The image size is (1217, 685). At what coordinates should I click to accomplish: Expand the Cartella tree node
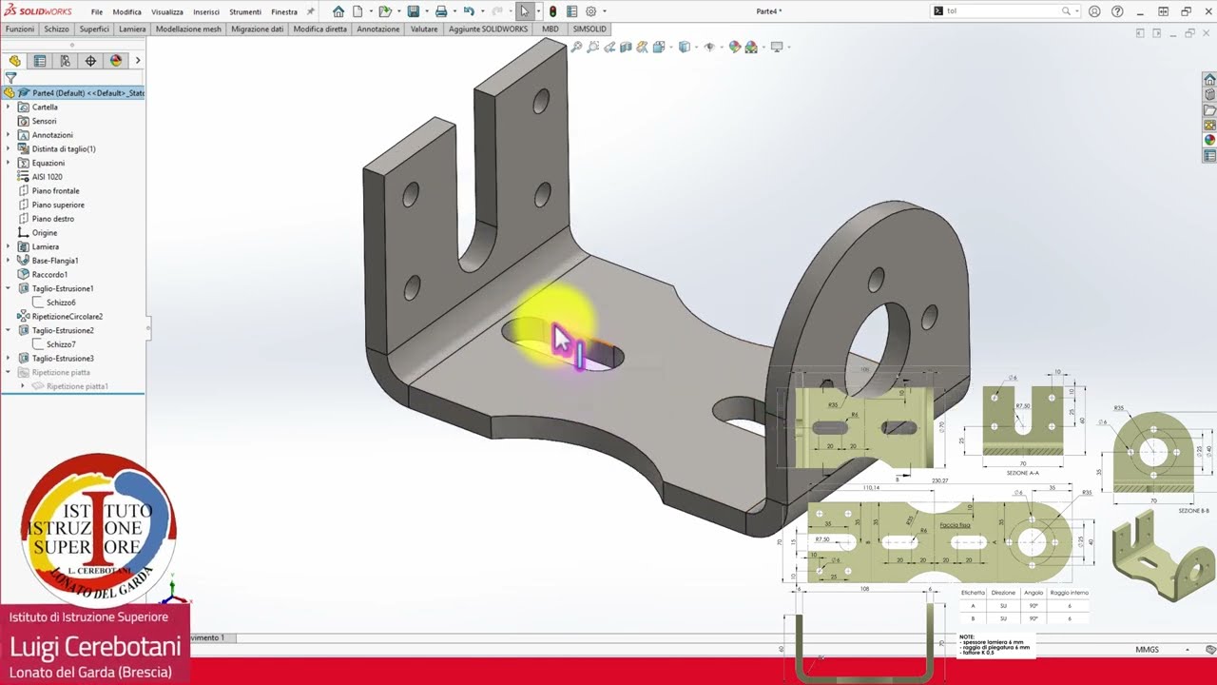9,108
